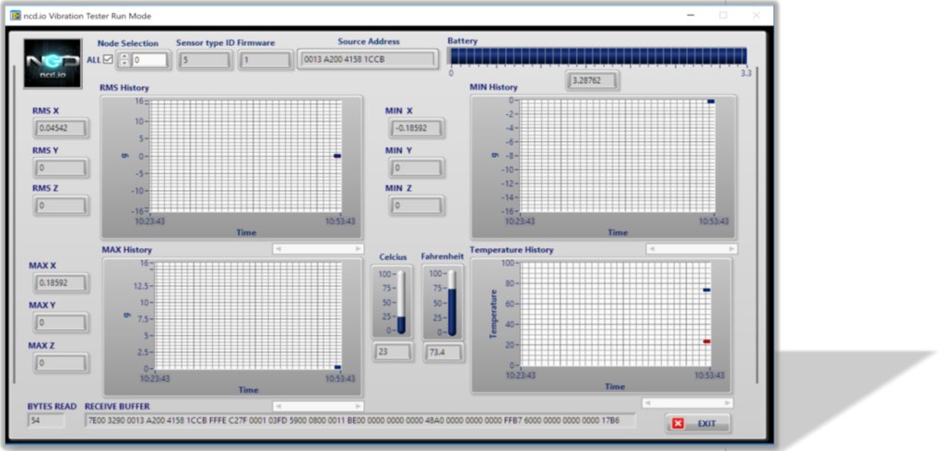Click the EXIT button

(698, 423)
